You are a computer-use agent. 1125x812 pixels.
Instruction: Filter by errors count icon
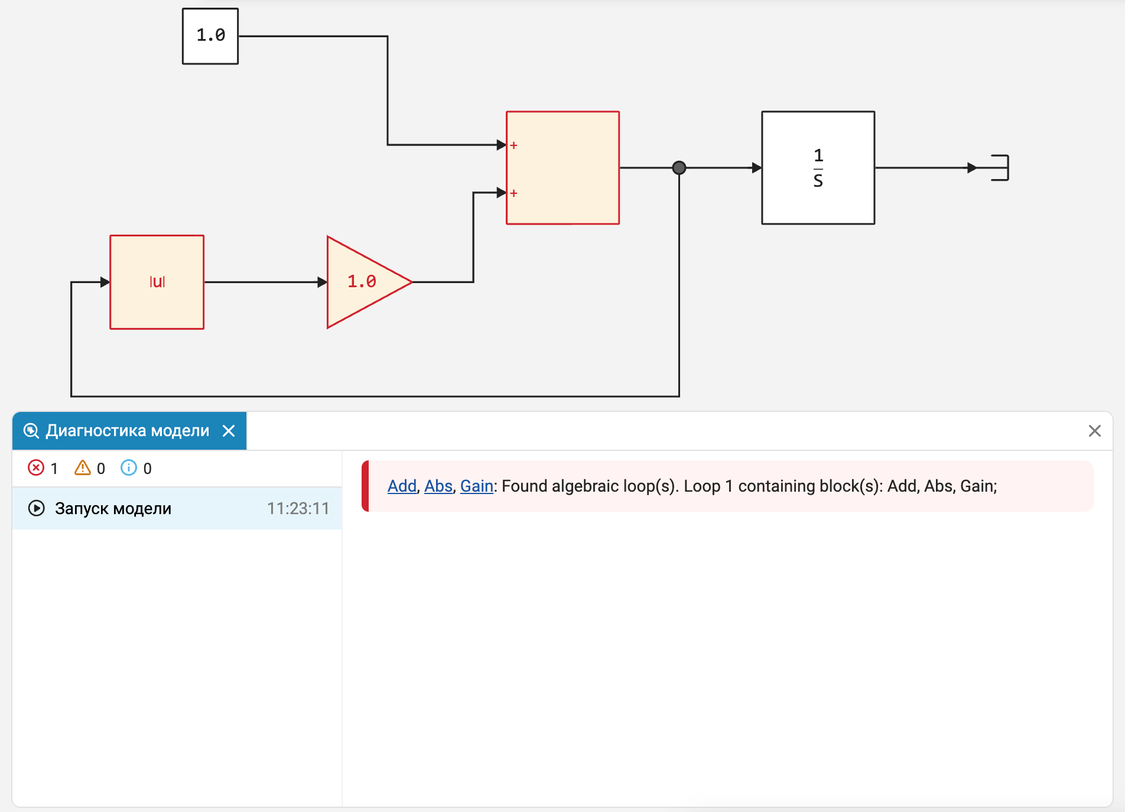36,468
